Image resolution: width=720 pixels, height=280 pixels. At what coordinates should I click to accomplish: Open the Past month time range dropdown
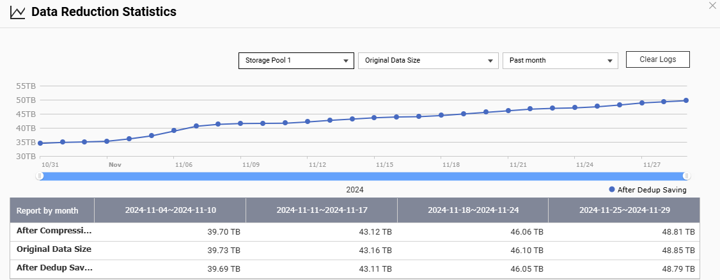point(560,61)
